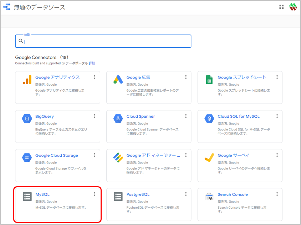Click the Google 広告 logo icon
The height and width of the screenshot is (225, 301).
[x=118, y=80]
